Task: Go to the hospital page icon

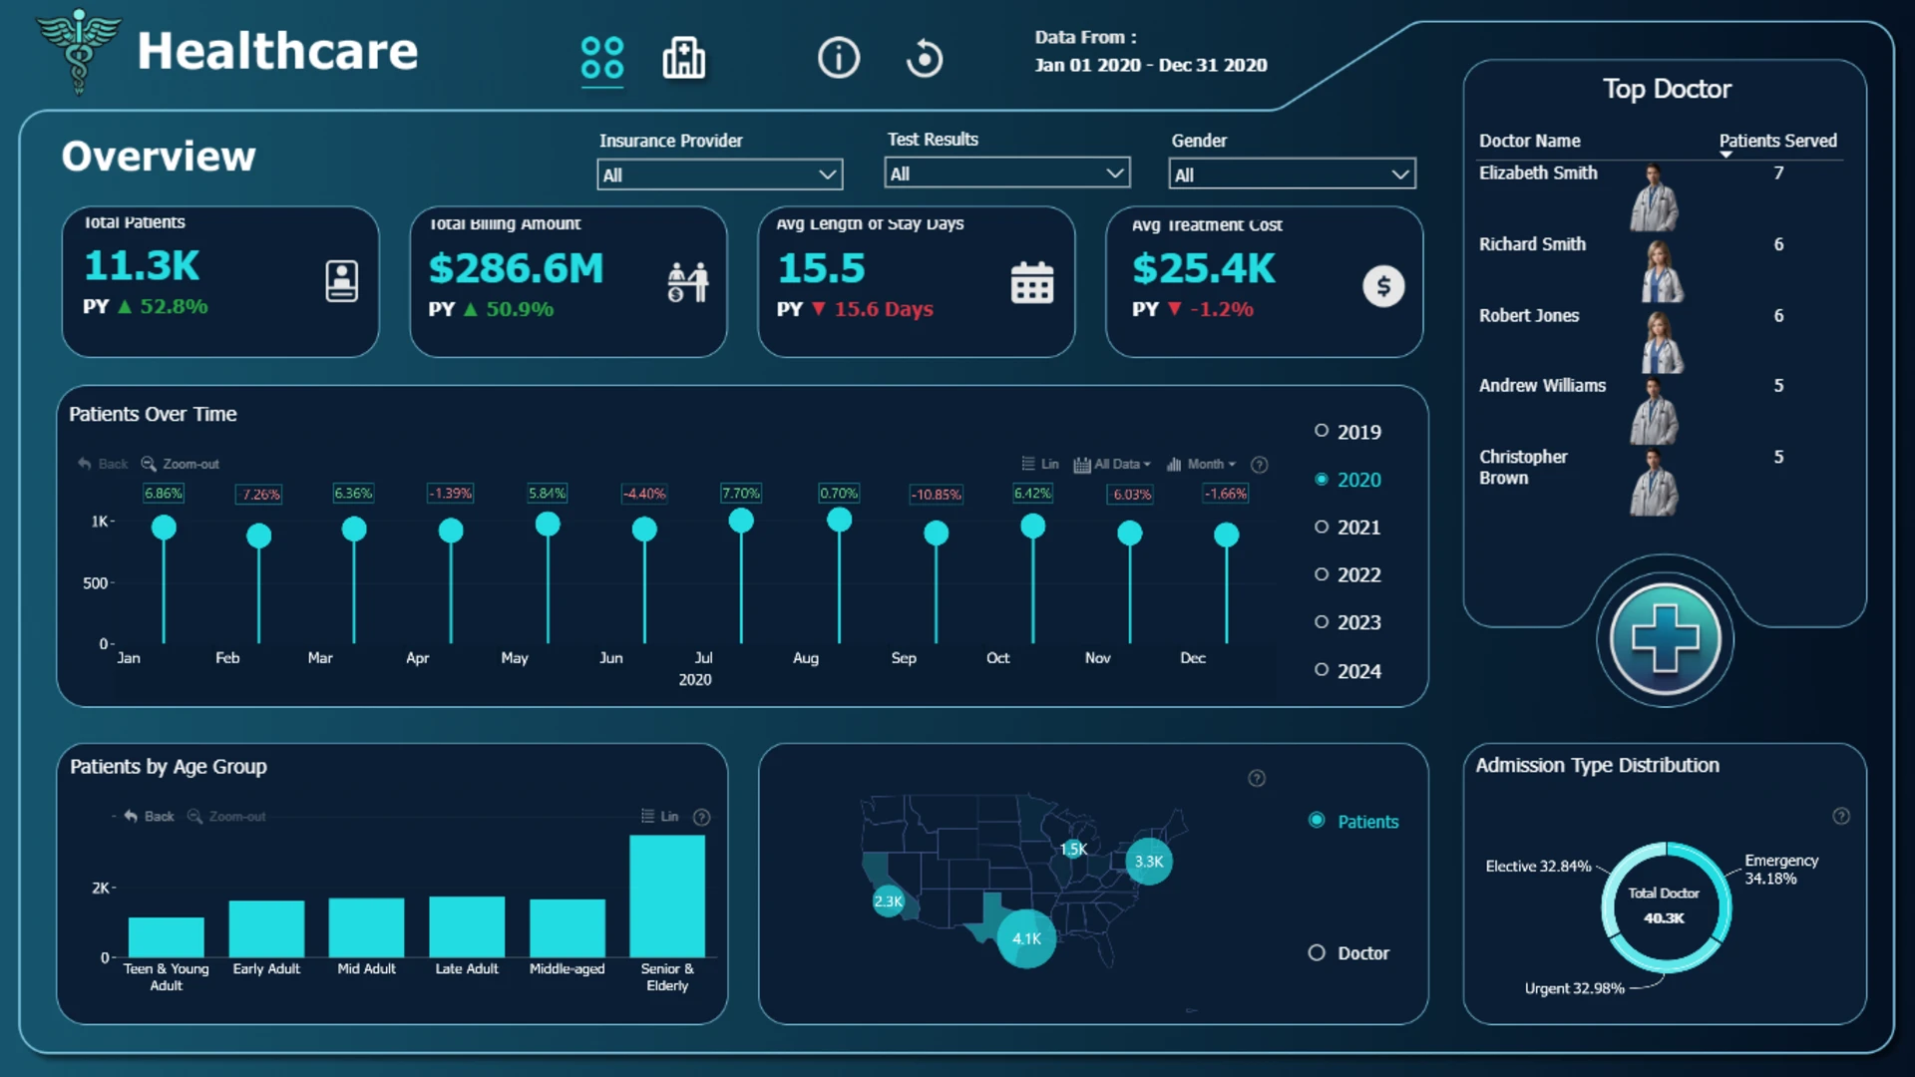Action: coord(684,58)
